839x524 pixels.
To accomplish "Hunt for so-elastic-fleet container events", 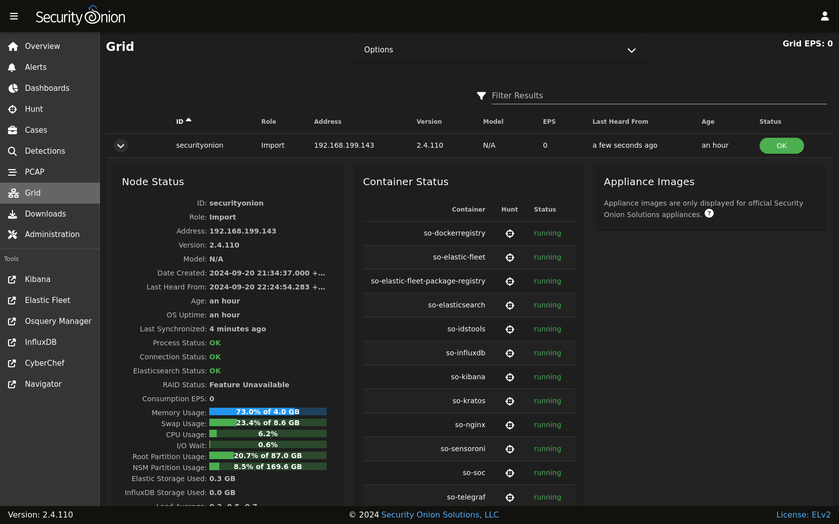I will pyautogui.click(x=510, y=258).
